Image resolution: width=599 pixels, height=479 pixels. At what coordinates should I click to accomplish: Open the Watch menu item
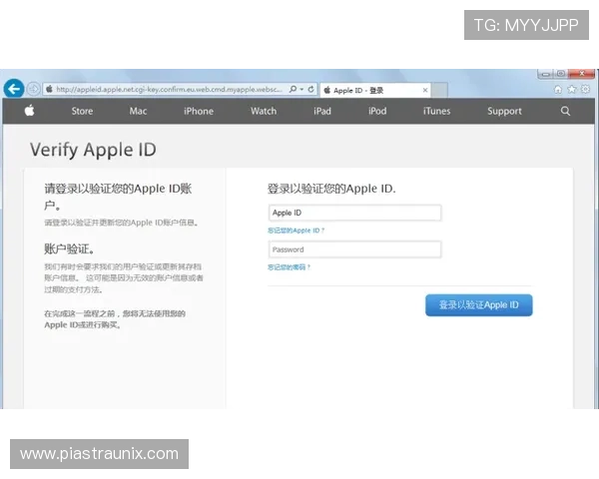pos(264,111)
